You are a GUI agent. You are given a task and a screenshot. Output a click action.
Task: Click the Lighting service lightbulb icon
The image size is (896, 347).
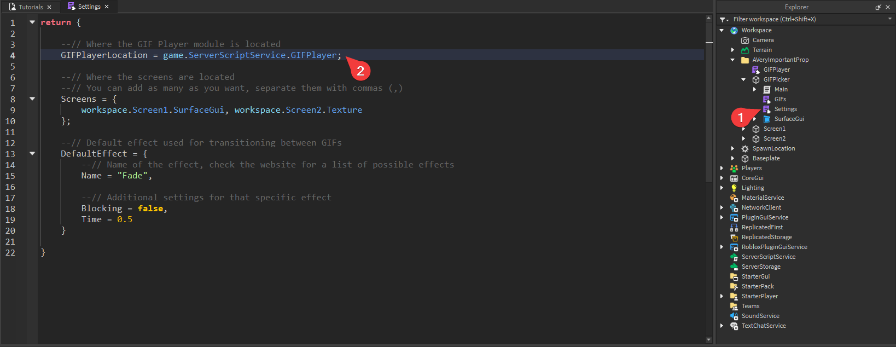point(734,188)
